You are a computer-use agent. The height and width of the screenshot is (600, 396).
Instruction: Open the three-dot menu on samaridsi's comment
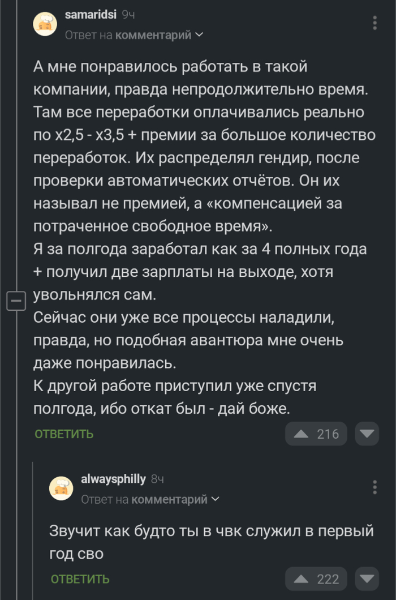click(x=375, y=22)
